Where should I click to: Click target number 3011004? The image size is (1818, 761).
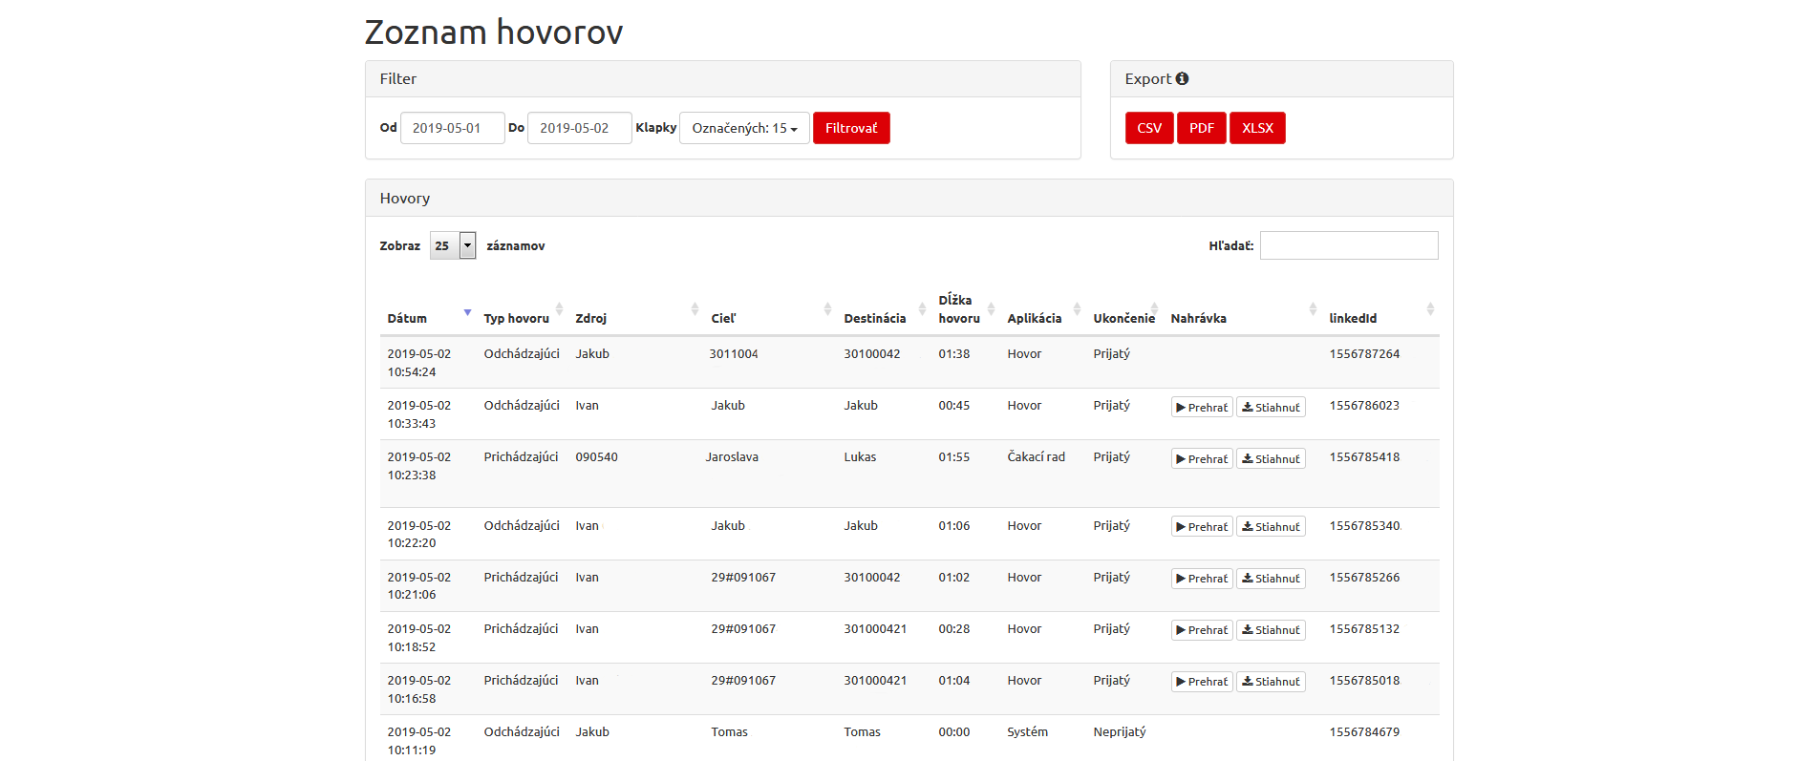734,354
